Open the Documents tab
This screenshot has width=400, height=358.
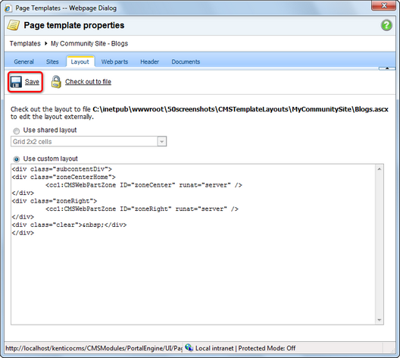click(x=186, y=61)
